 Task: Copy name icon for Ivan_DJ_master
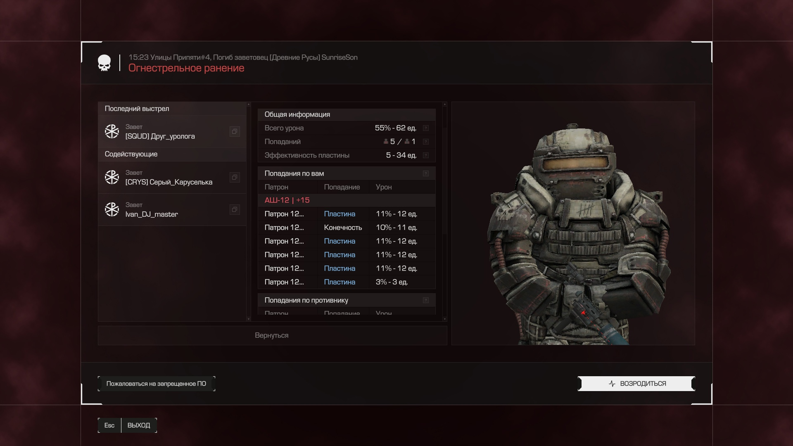click(x=235, y=210)
